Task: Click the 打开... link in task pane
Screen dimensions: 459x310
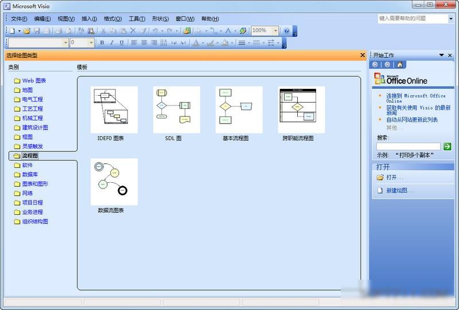Action: (395, 177)
